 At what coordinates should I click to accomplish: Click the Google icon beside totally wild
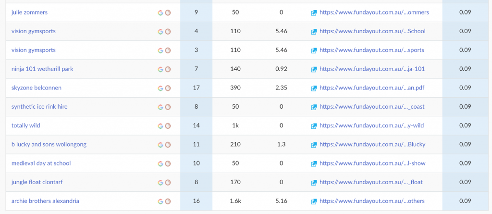point(160,126)
